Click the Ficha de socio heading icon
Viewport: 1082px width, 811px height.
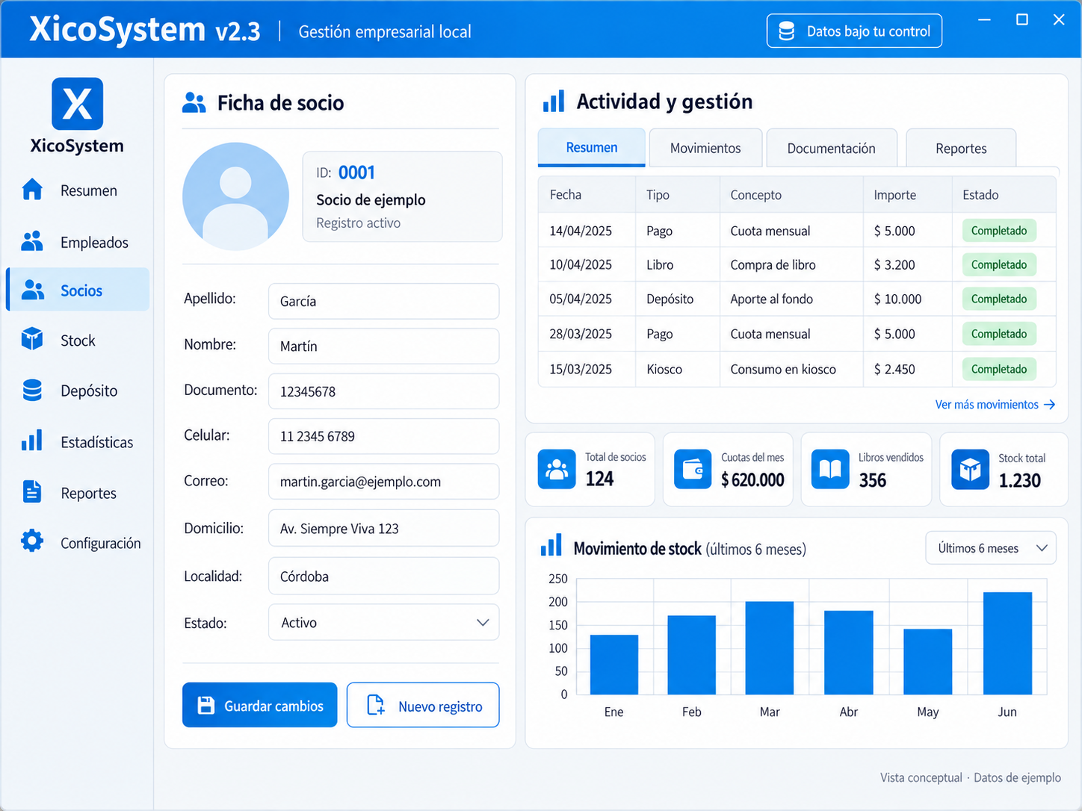(x=194, y=103)
